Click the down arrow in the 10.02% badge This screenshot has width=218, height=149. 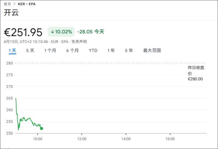pos(52,32)
